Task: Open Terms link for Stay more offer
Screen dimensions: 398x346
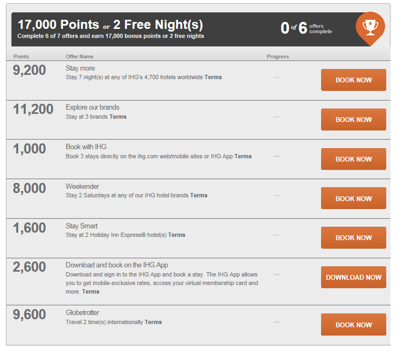Action: [213, 77]
